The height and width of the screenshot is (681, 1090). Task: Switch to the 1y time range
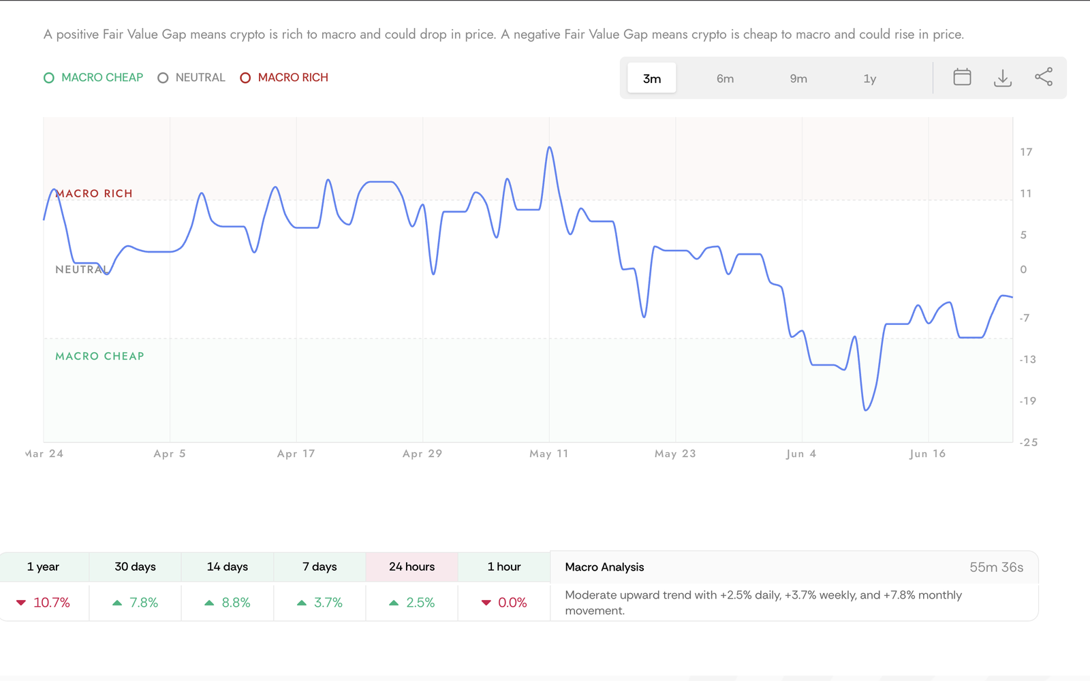[x=870, y=78]
